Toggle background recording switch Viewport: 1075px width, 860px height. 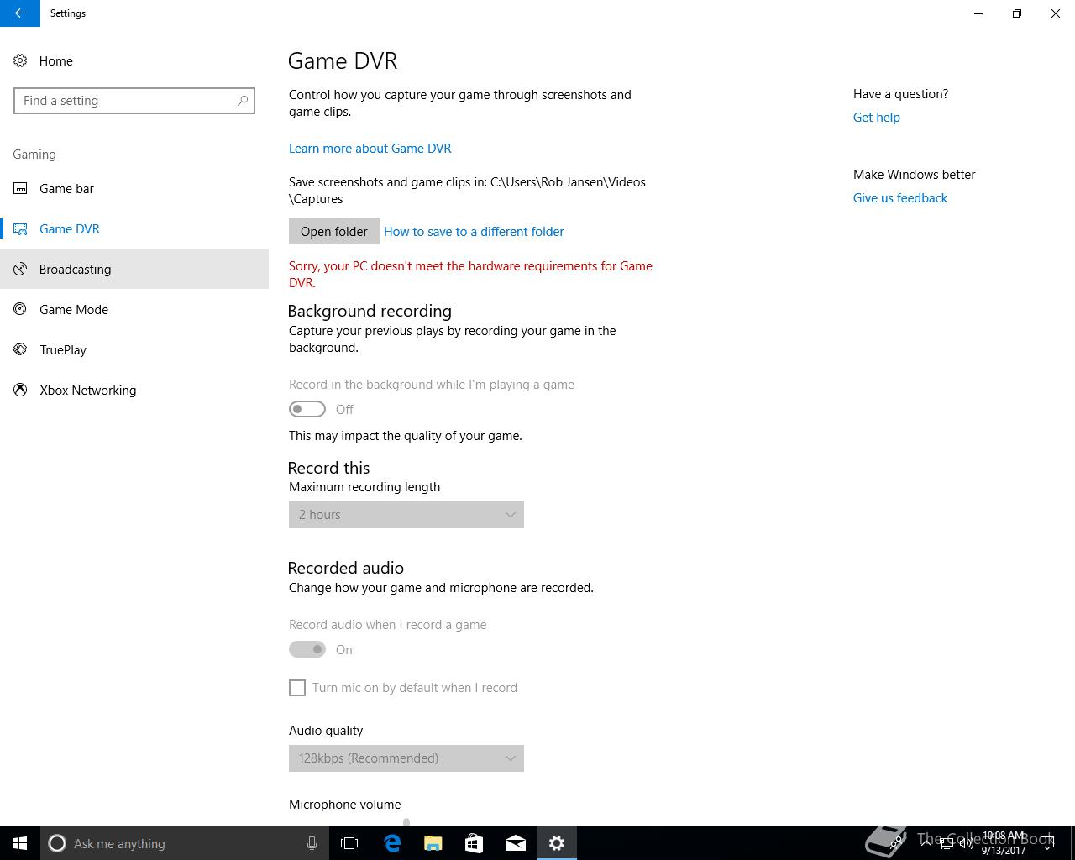click(307, 409)
